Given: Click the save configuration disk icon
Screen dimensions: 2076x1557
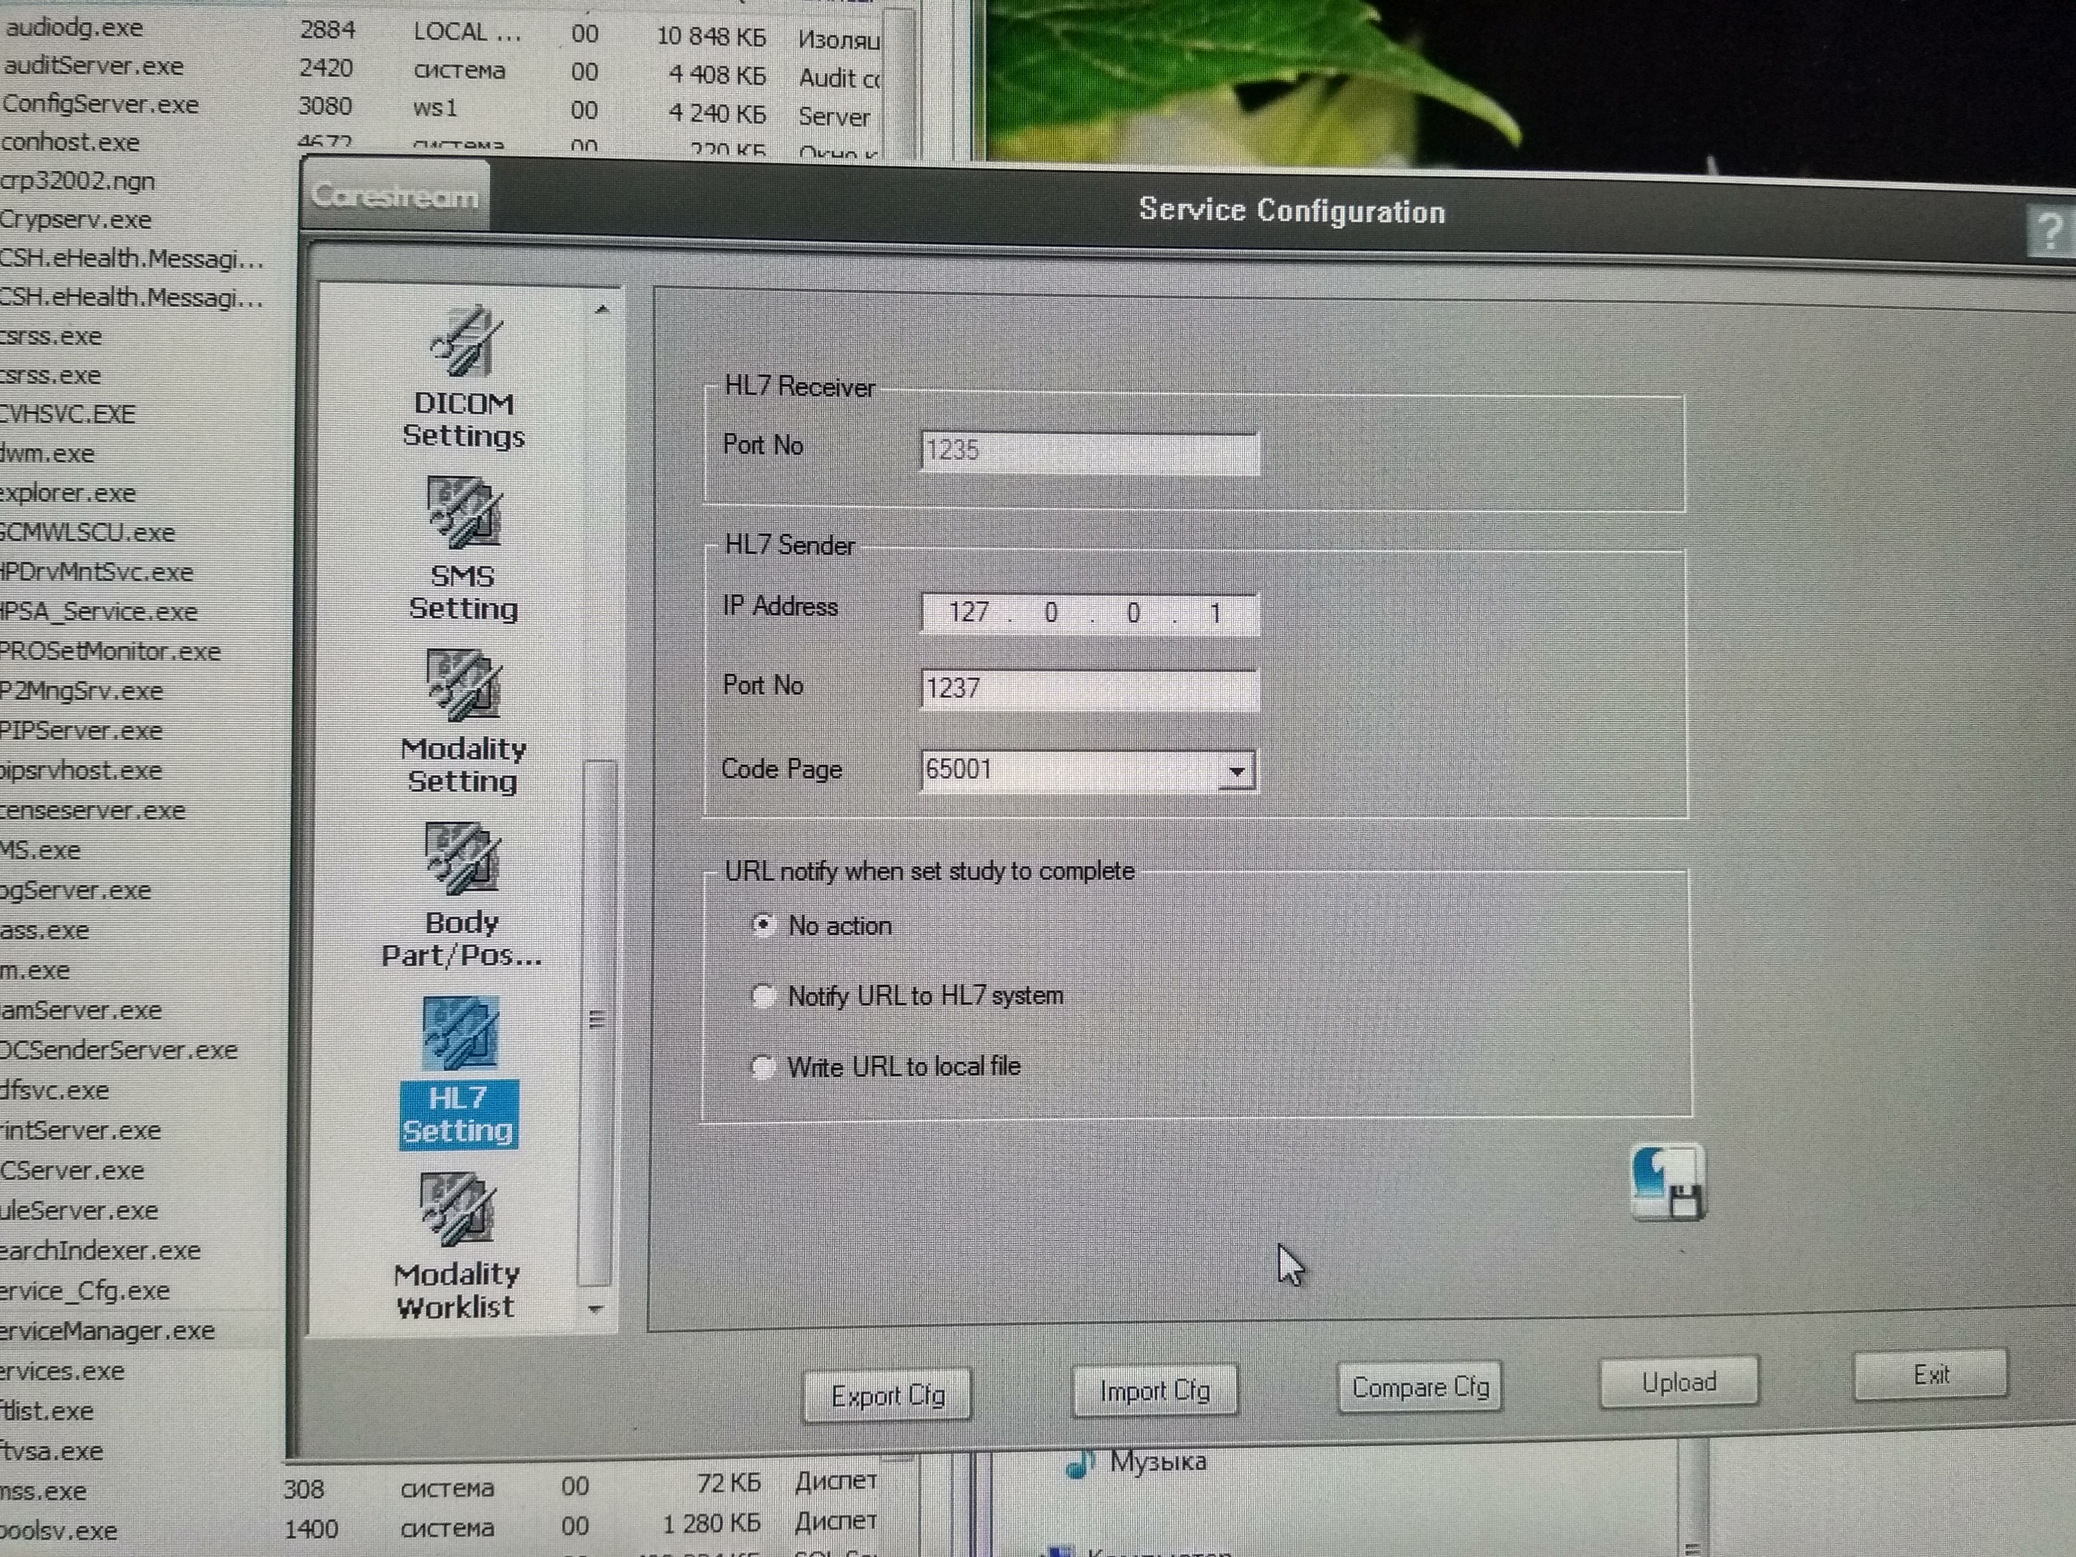Looking at the screenshot, I should 1668,1182.
